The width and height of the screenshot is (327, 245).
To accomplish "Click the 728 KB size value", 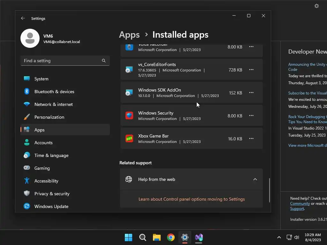I will (x=235, y=70).
